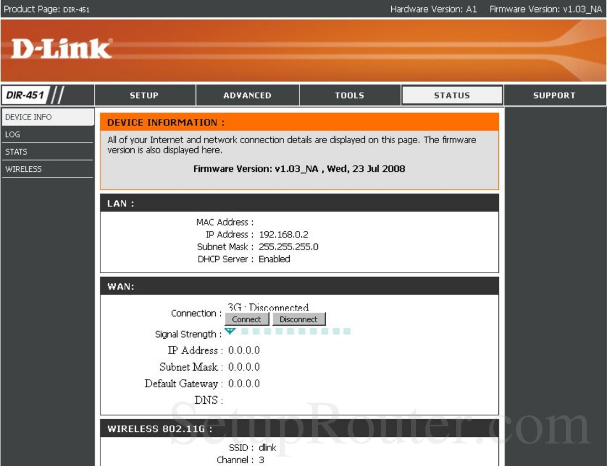This screenshot has height=466, width=607.
Task: Click the DNS label in WAN
Action: [209, 400]
